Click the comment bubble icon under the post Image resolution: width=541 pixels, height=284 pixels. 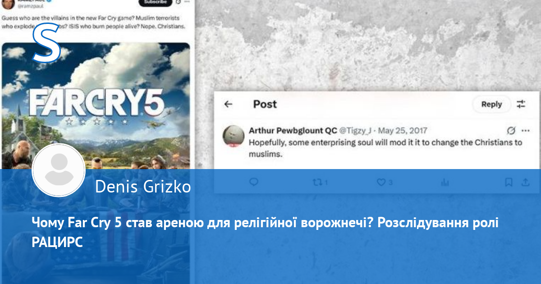[x=254, y=182]
